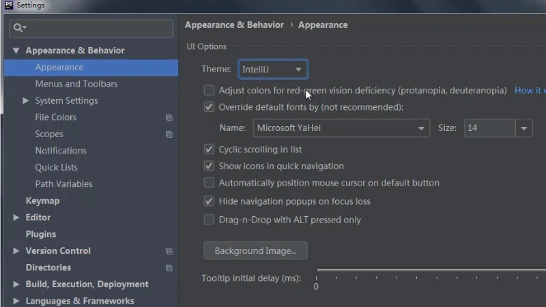Select Menus and Toolbars in sidebar
Screen dimensions: 546x307
tap(76, 84)
